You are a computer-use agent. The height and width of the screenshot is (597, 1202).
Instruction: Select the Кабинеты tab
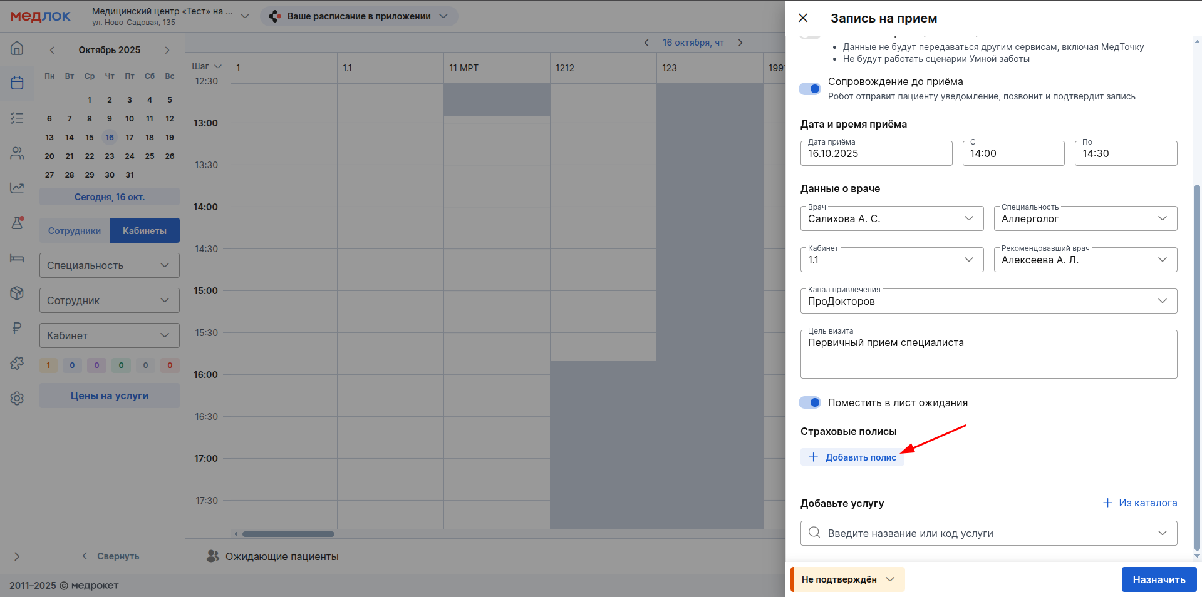pos(145,230)
